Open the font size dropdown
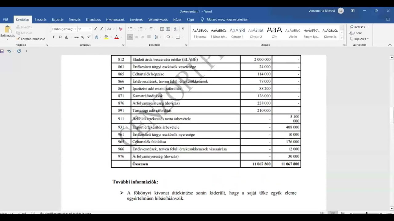 tap(90, 29)
